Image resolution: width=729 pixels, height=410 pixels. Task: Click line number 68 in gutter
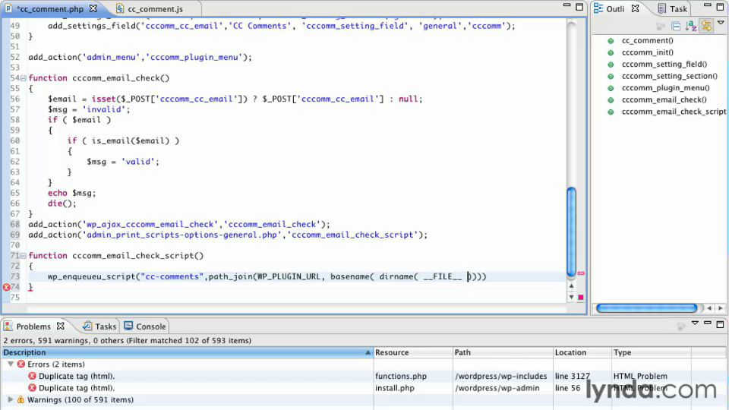tap(15, 225)
